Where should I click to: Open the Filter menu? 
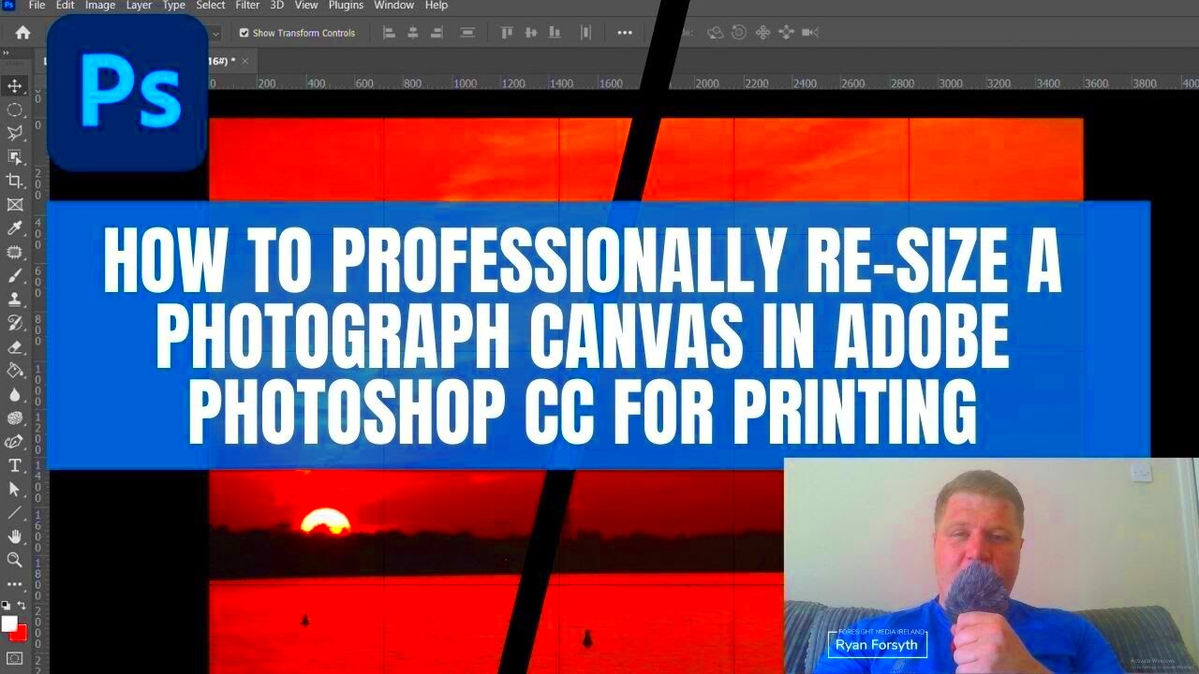[247, 6]
